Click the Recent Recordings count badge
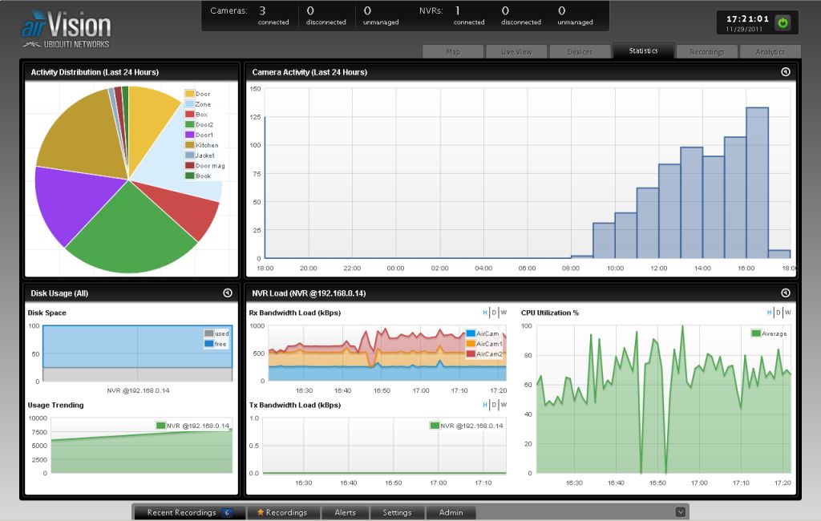821x521 pixels. tap(227, 512)
